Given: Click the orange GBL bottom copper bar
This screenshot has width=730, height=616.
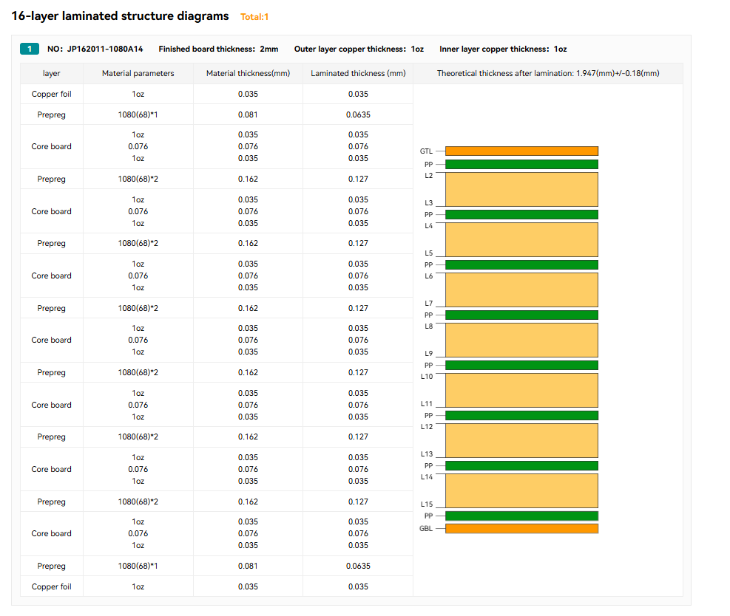Looking at the screenshot, I should pyautogui.click(x=521, y=529).
